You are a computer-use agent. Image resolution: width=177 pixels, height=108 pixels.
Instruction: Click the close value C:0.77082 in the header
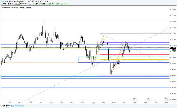coord(63,4)
